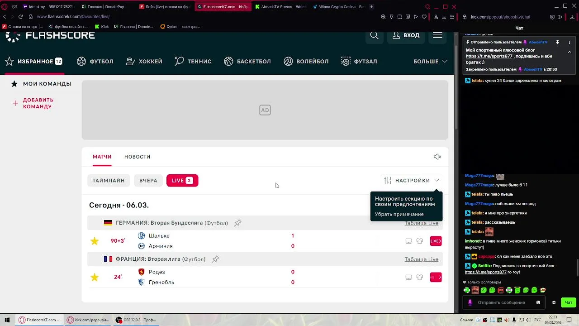Click the jersey icon for Родез match
Viewport: 579px width, 326px height.
pyautogui.click(x=420, y=277)
